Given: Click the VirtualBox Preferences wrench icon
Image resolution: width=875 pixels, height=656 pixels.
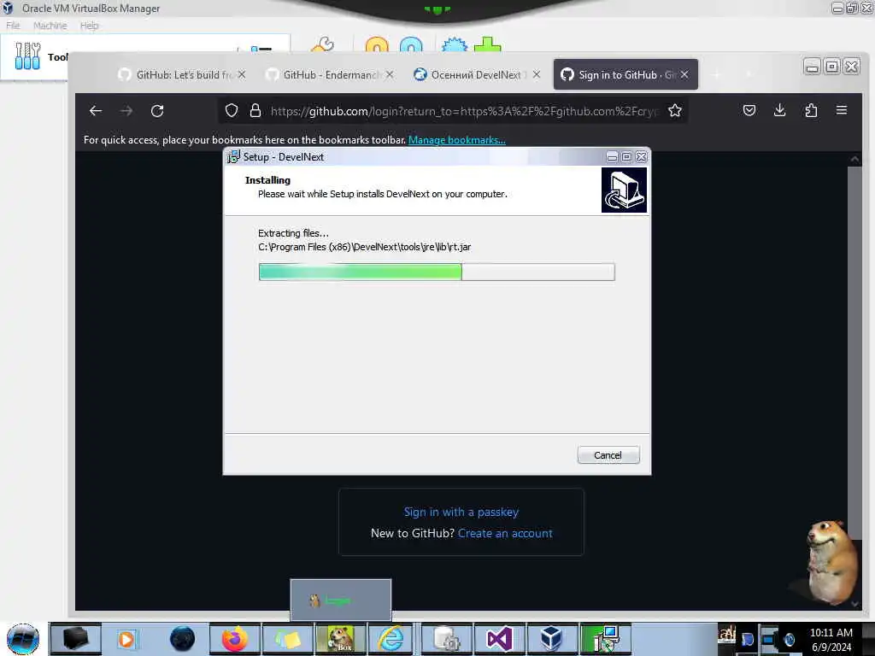Looking at the screenshot, I should [323, 44].
